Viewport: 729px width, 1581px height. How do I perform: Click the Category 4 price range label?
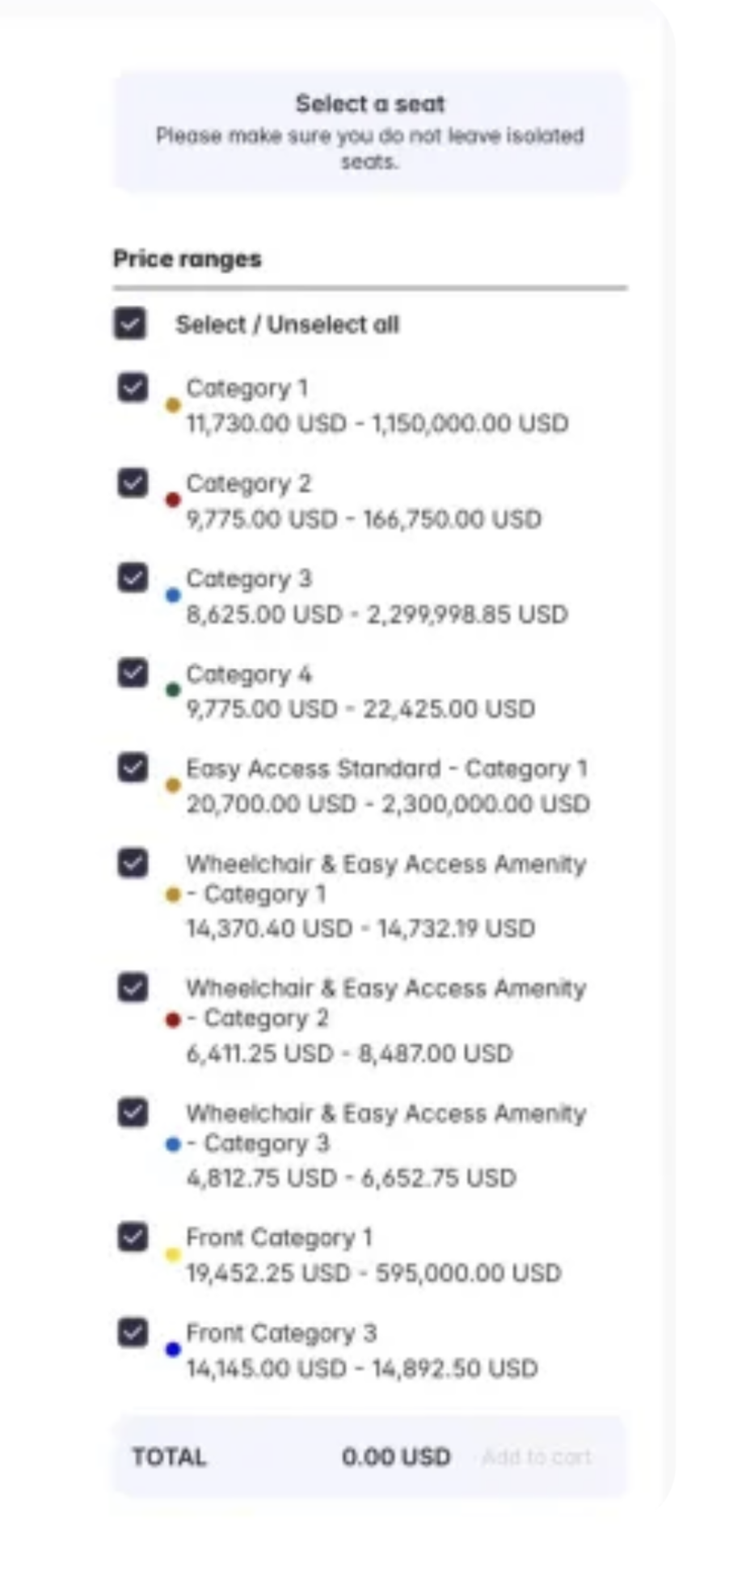(x=249, y=674)
